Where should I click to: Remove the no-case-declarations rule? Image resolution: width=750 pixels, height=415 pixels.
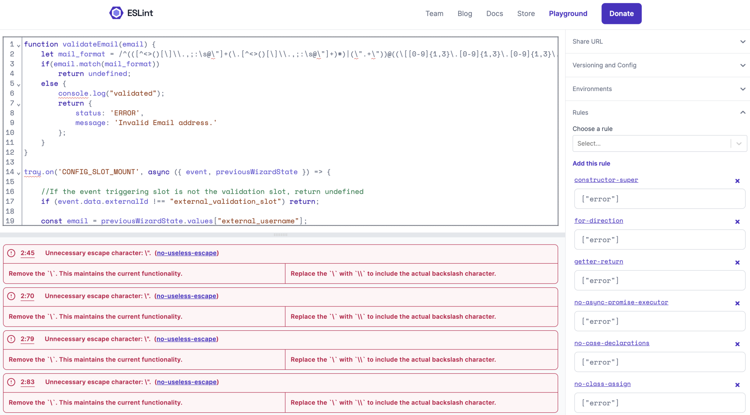coord(737,344)
